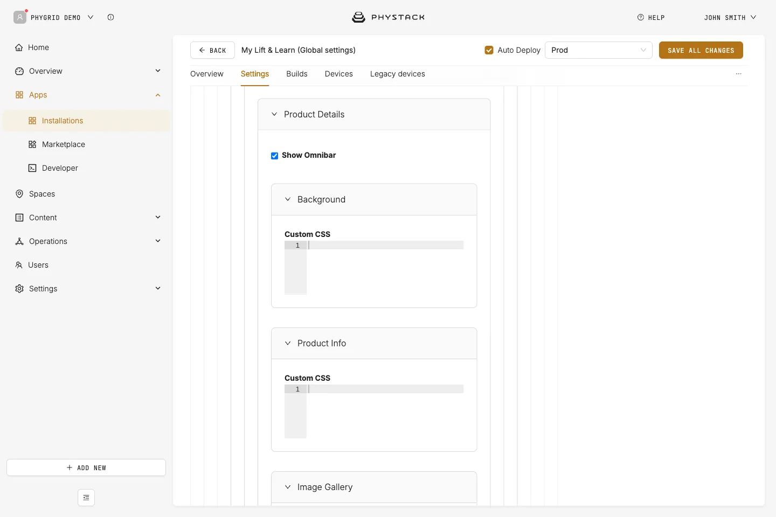Open the more options ellipsis menu
The width and height of the screenshot is (776, 517).
pyautogui.click(x=739, y=74)
